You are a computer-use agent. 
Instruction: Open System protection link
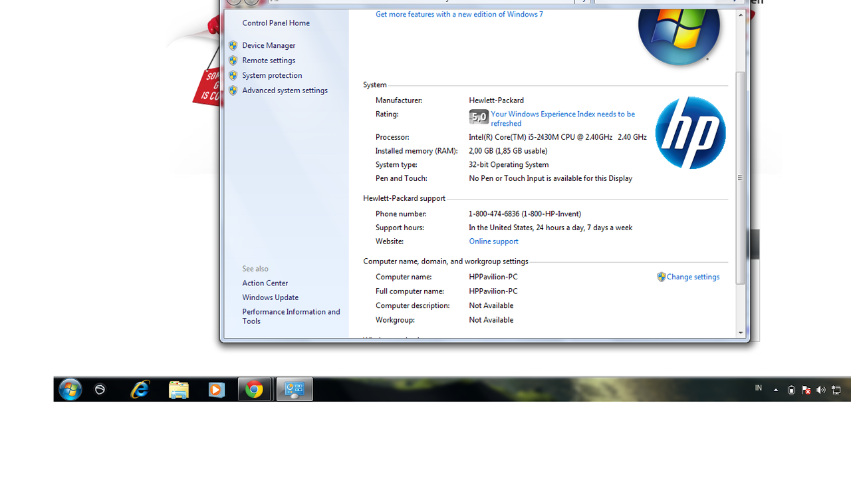coord(272,75)
